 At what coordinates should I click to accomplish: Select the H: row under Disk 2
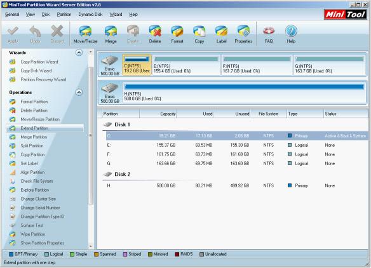[237, 185]
